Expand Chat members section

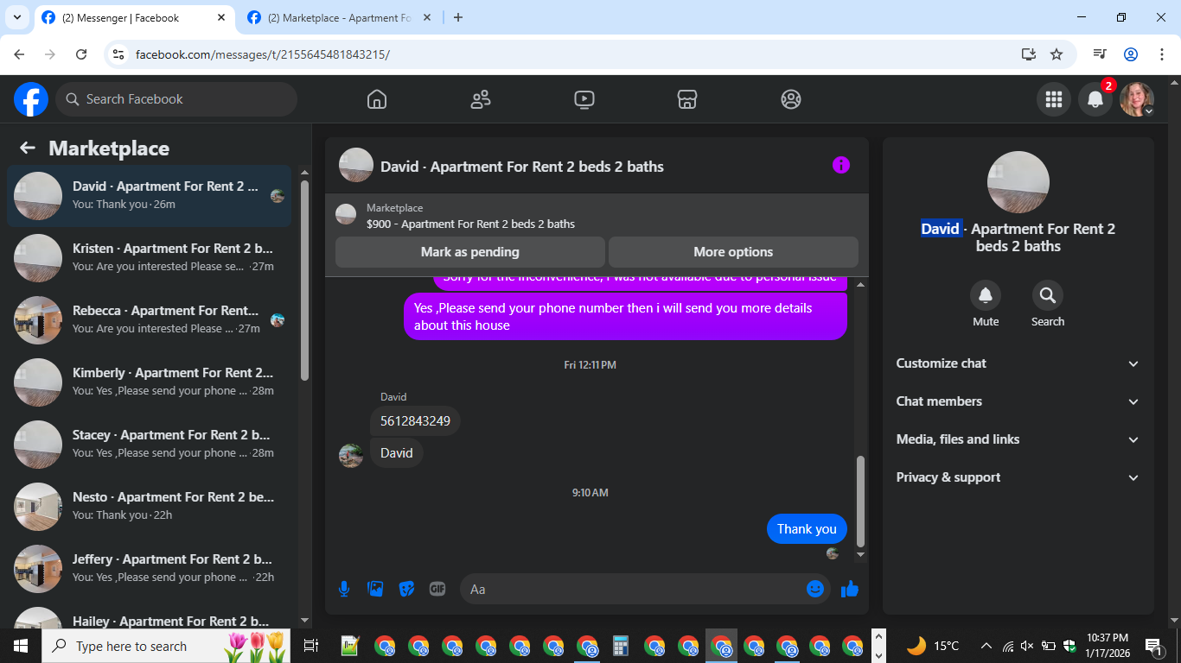point(1018,401)
